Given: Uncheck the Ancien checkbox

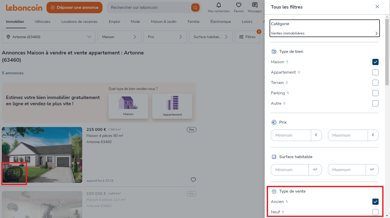Looking at the screenshot, I should tap(375, 202).
